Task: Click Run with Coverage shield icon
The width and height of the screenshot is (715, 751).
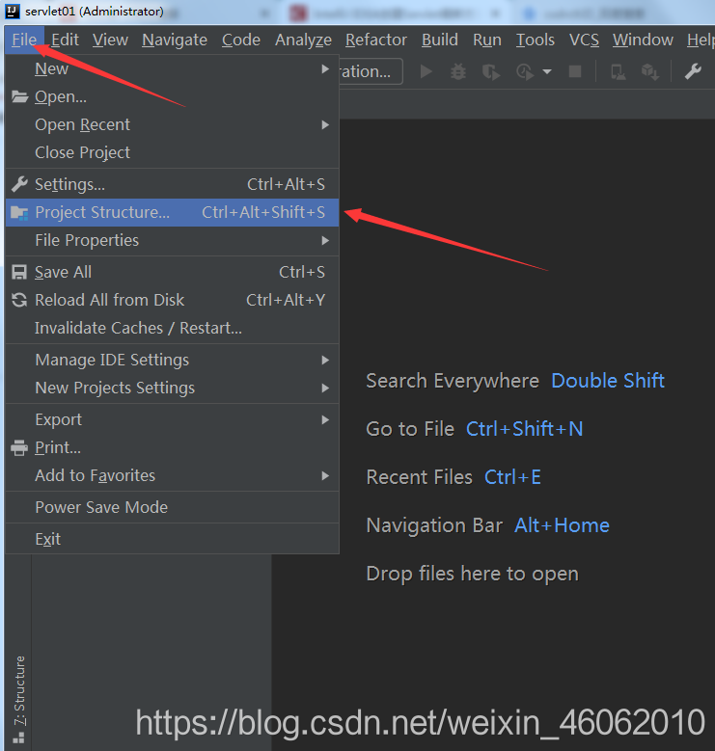Action: pos(491,72)
